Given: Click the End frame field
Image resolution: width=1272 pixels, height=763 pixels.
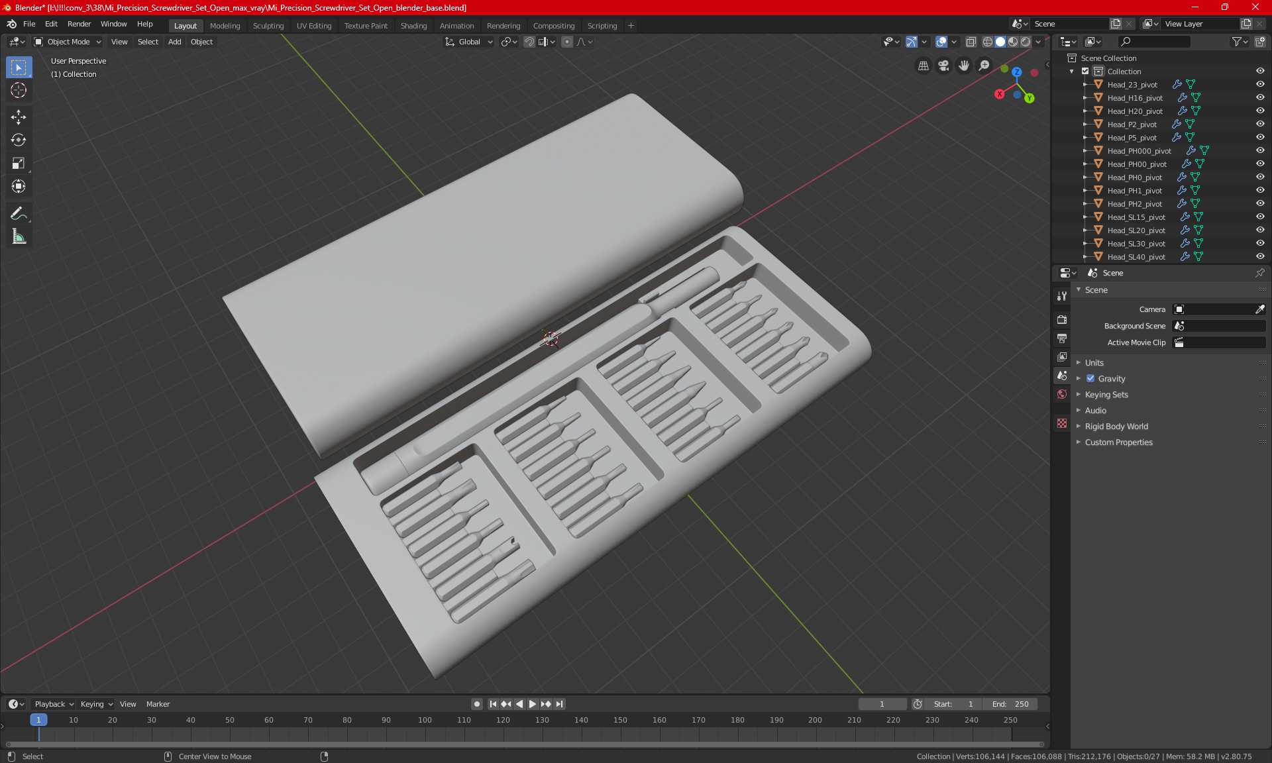Looking at the screenshot, I should tap(1010, 704).
